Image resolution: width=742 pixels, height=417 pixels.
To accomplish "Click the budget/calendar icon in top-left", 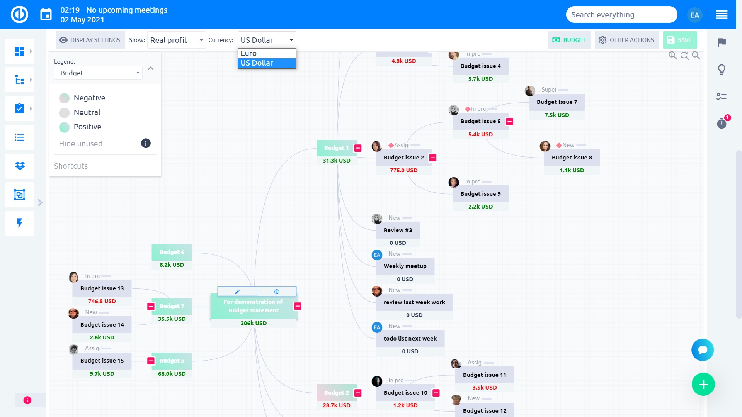I will (46, 14).
